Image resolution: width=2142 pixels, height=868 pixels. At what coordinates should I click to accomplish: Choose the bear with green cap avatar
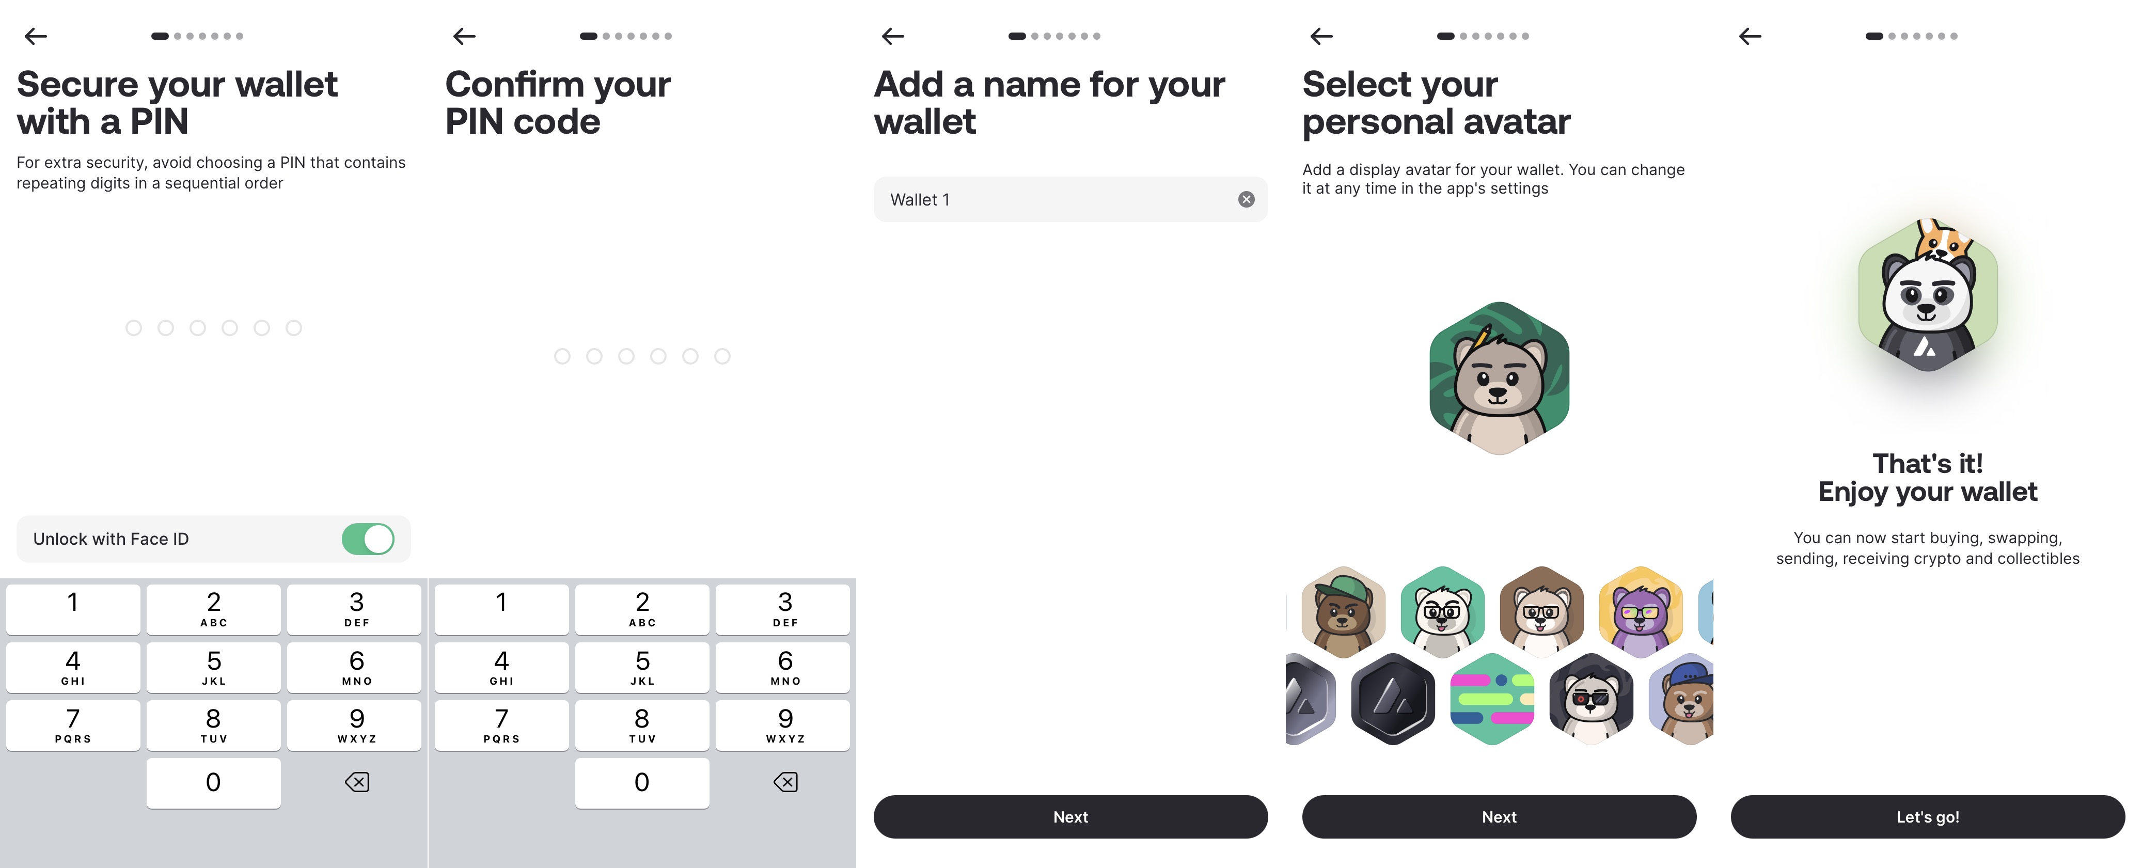1343,613
